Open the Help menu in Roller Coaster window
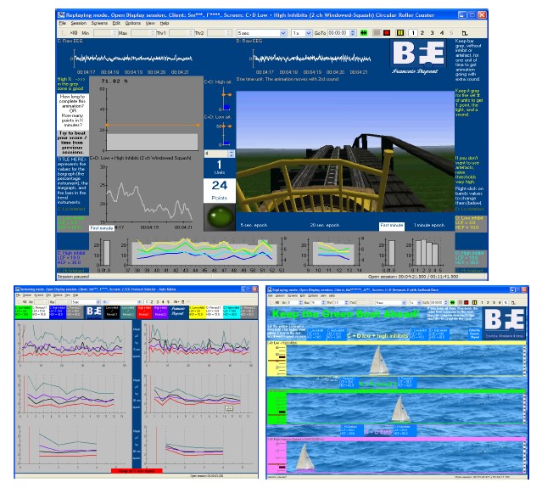Viewport: 542px width, 488px height. pyautogui.click(x=165, y=23)
